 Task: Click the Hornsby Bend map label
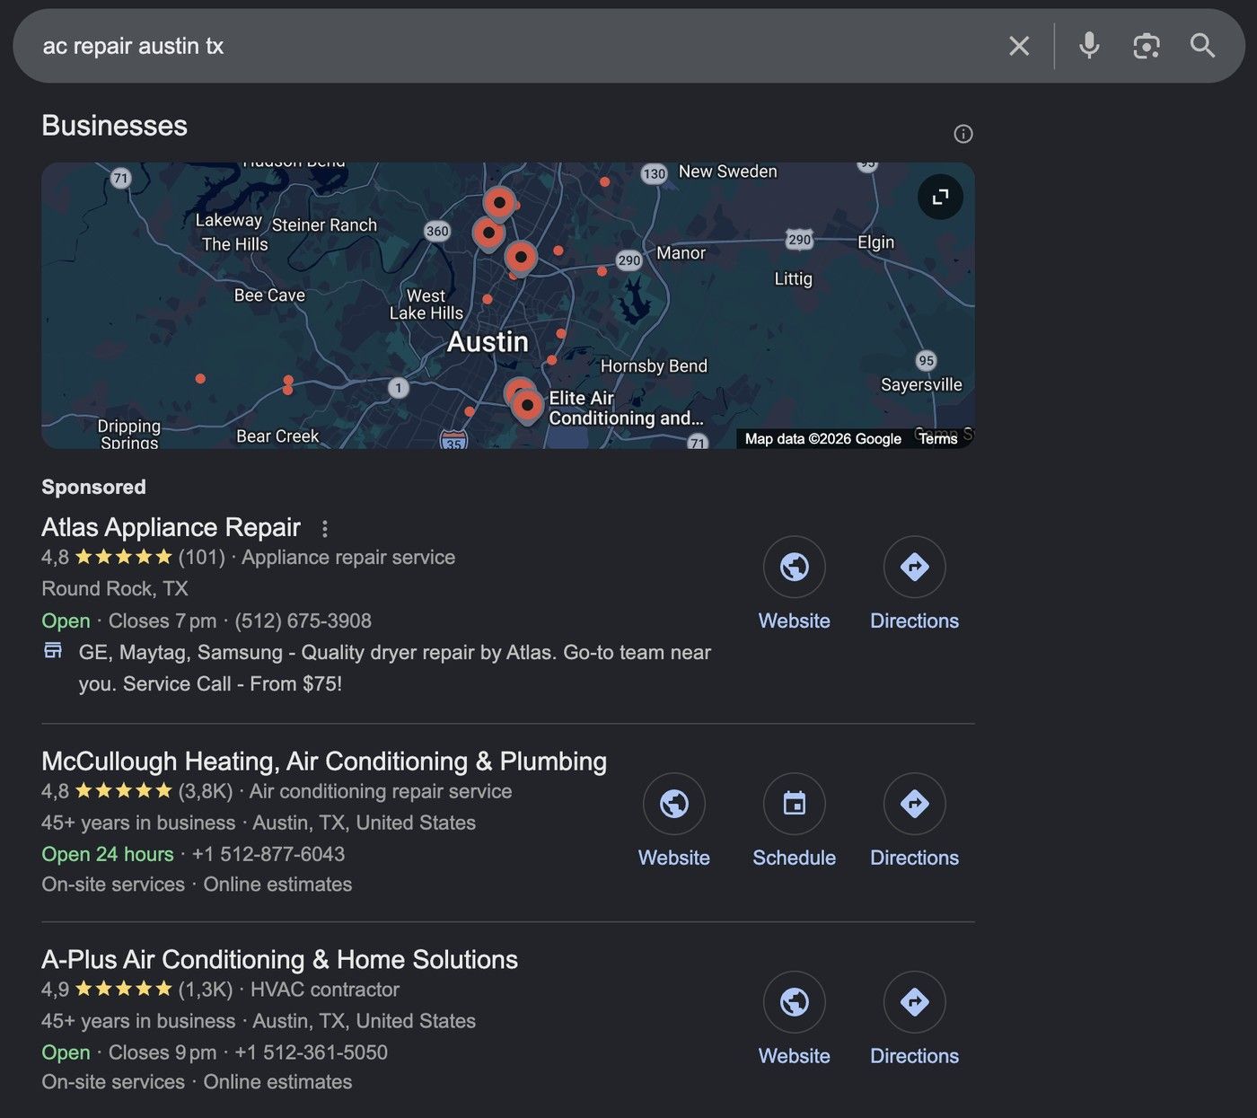click(654, 366)
